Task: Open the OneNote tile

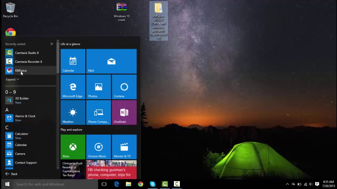Action: (x=124, y=112)
